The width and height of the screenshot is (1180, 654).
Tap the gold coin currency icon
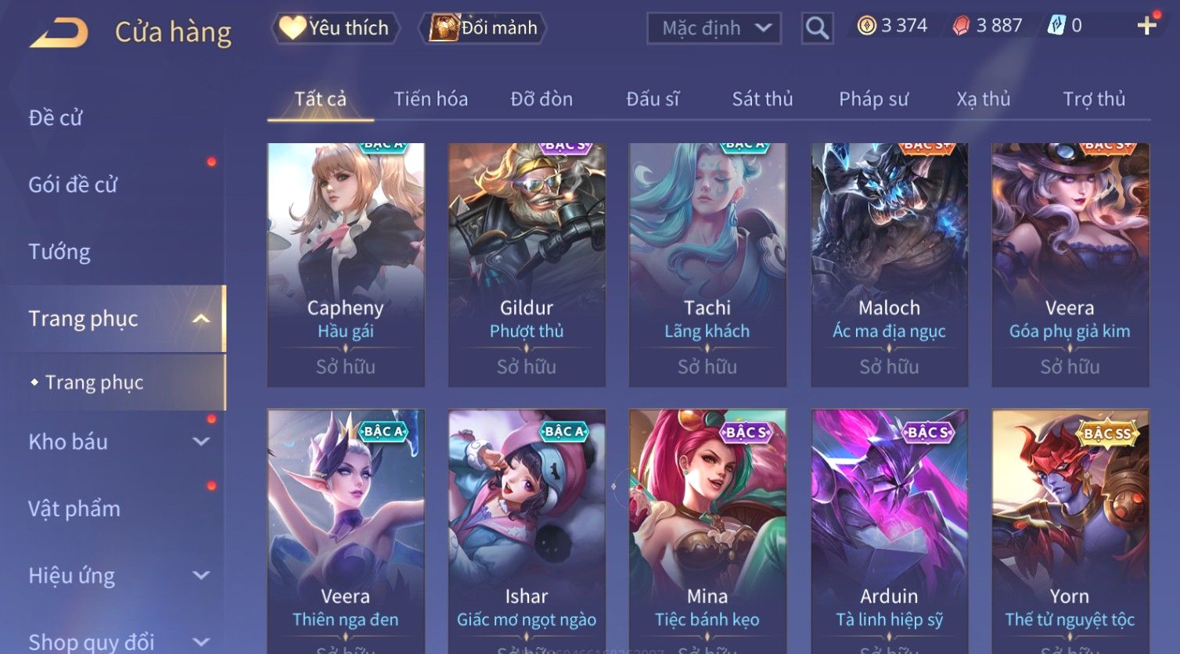point(866,26)
